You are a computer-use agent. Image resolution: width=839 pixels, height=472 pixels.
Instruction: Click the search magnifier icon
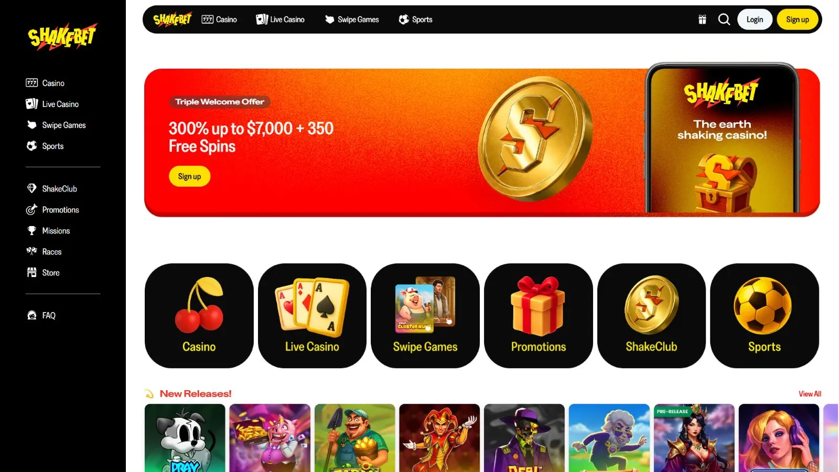point(724,19)
